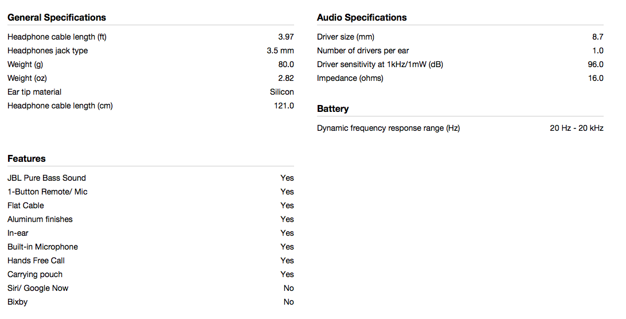
Task: Click the Built-in Microphone feature label
Action: [x=43, y=247]
